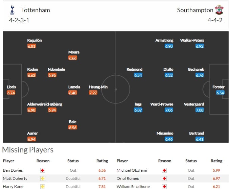Open the Tottenham team name link
This screenshot has width=232, height=192.
[x=36, y=10]
